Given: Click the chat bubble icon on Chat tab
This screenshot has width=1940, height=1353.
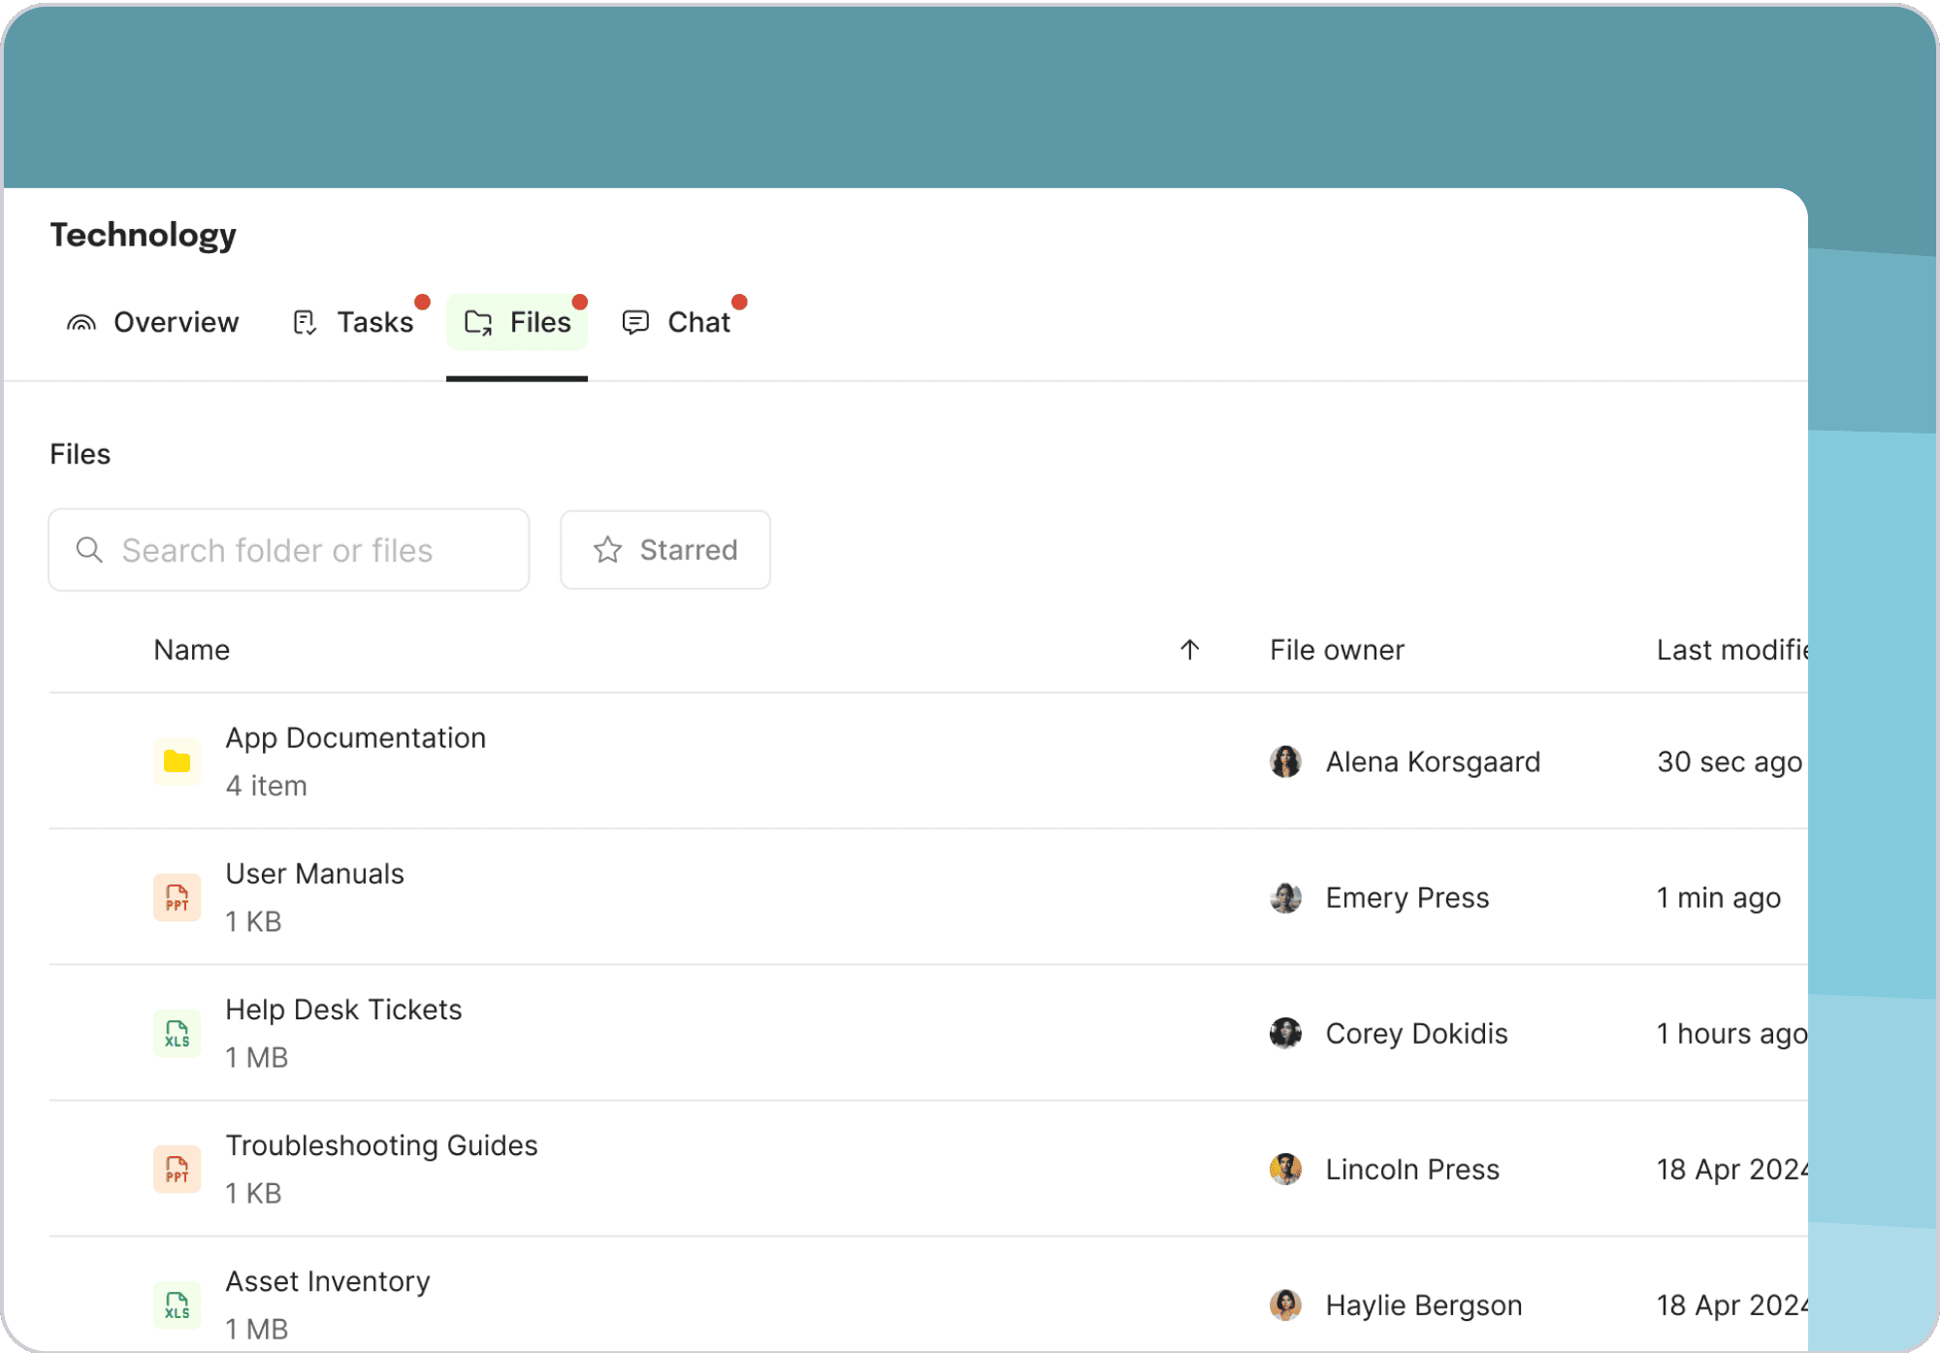Looking at the screenshot, I should pyautogui.click(x=635, y=322).
